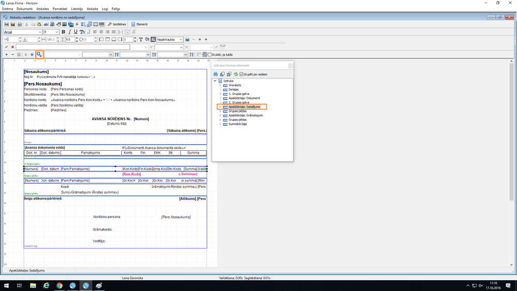Toggle bold formatting
This screenshot has width=517, height=291.
(63, 32)
